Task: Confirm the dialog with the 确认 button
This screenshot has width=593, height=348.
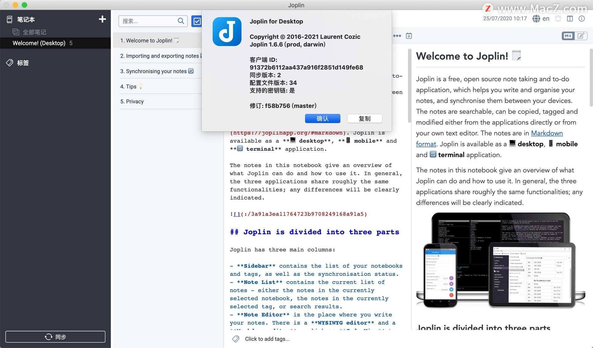Action: coord(322,118)
